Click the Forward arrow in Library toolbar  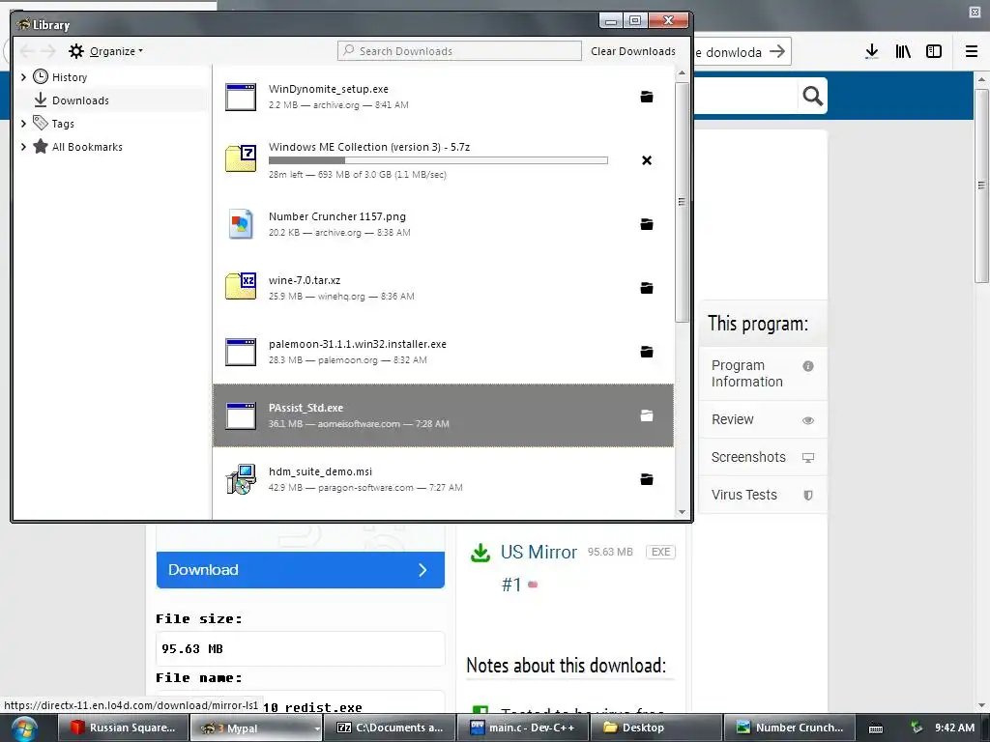coord(48,51)
